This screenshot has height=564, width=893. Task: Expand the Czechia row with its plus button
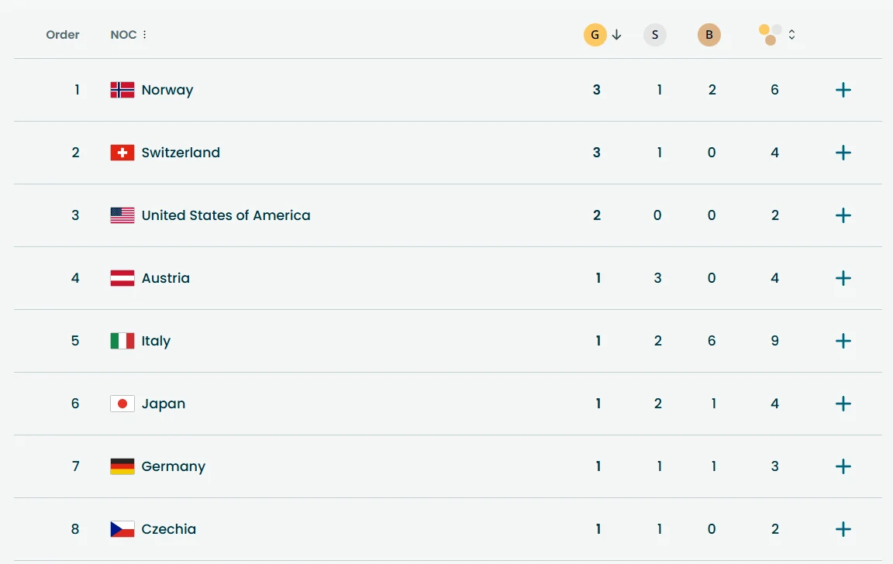pyautogui.click(x=843, y=528)
